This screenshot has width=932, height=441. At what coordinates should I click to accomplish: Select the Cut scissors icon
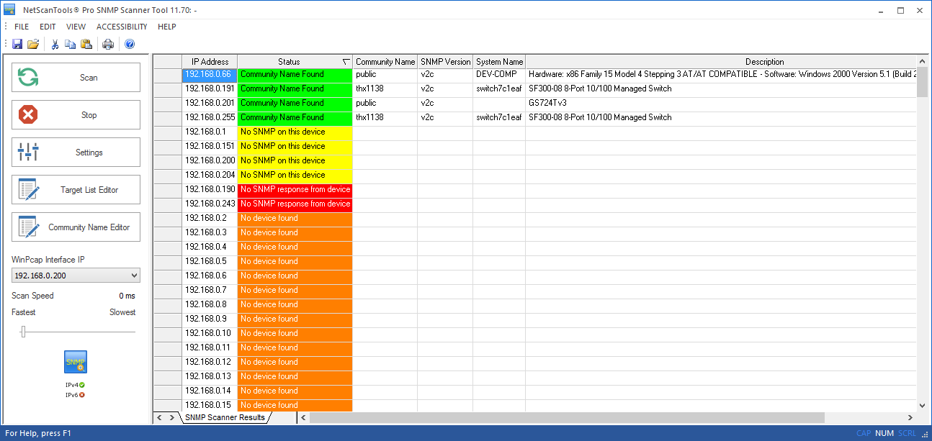[x=54, y=44]
